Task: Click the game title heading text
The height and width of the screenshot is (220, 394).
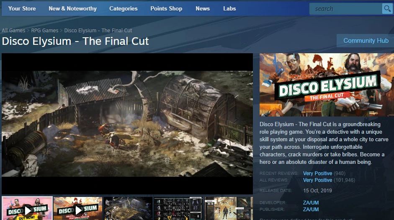Action: click(75, 41)
